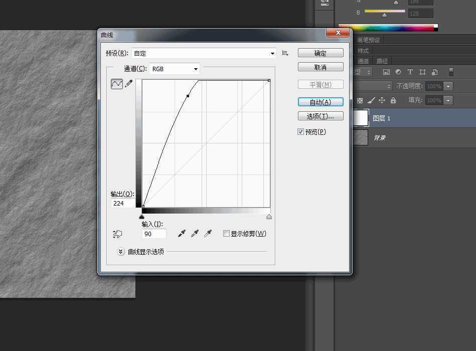Select the black point eyedropper
Viewport: 476px width, 351px height.
[182, 233]
